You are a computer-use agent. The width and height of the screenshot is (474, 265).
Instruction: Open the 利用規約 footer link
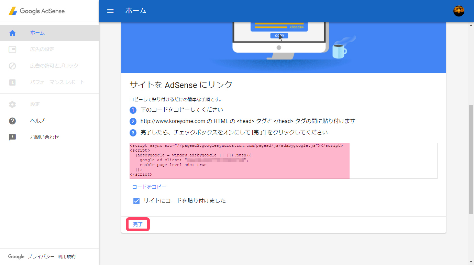click(x=67, y=256)
